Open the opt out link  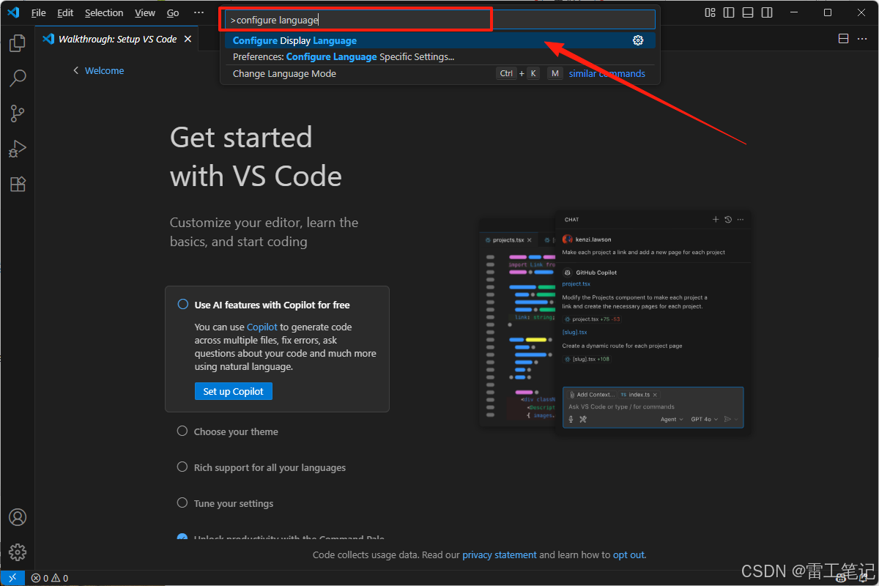(x=629, y=555)
